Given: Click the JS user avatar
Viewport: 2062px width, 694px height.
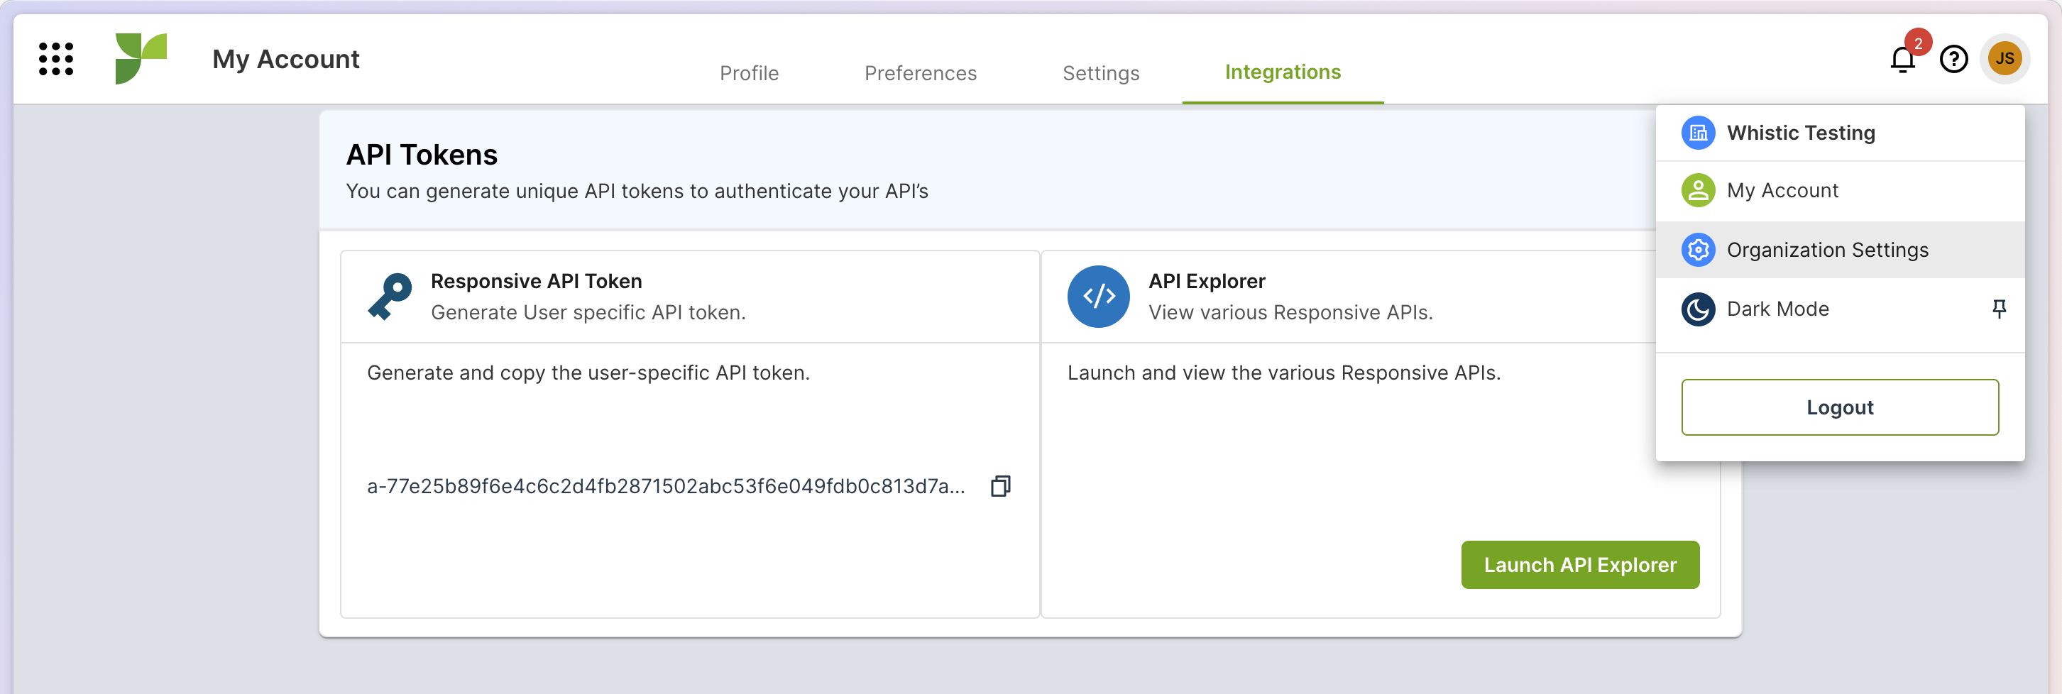Looking at the screenshot, I should 2005,58.
